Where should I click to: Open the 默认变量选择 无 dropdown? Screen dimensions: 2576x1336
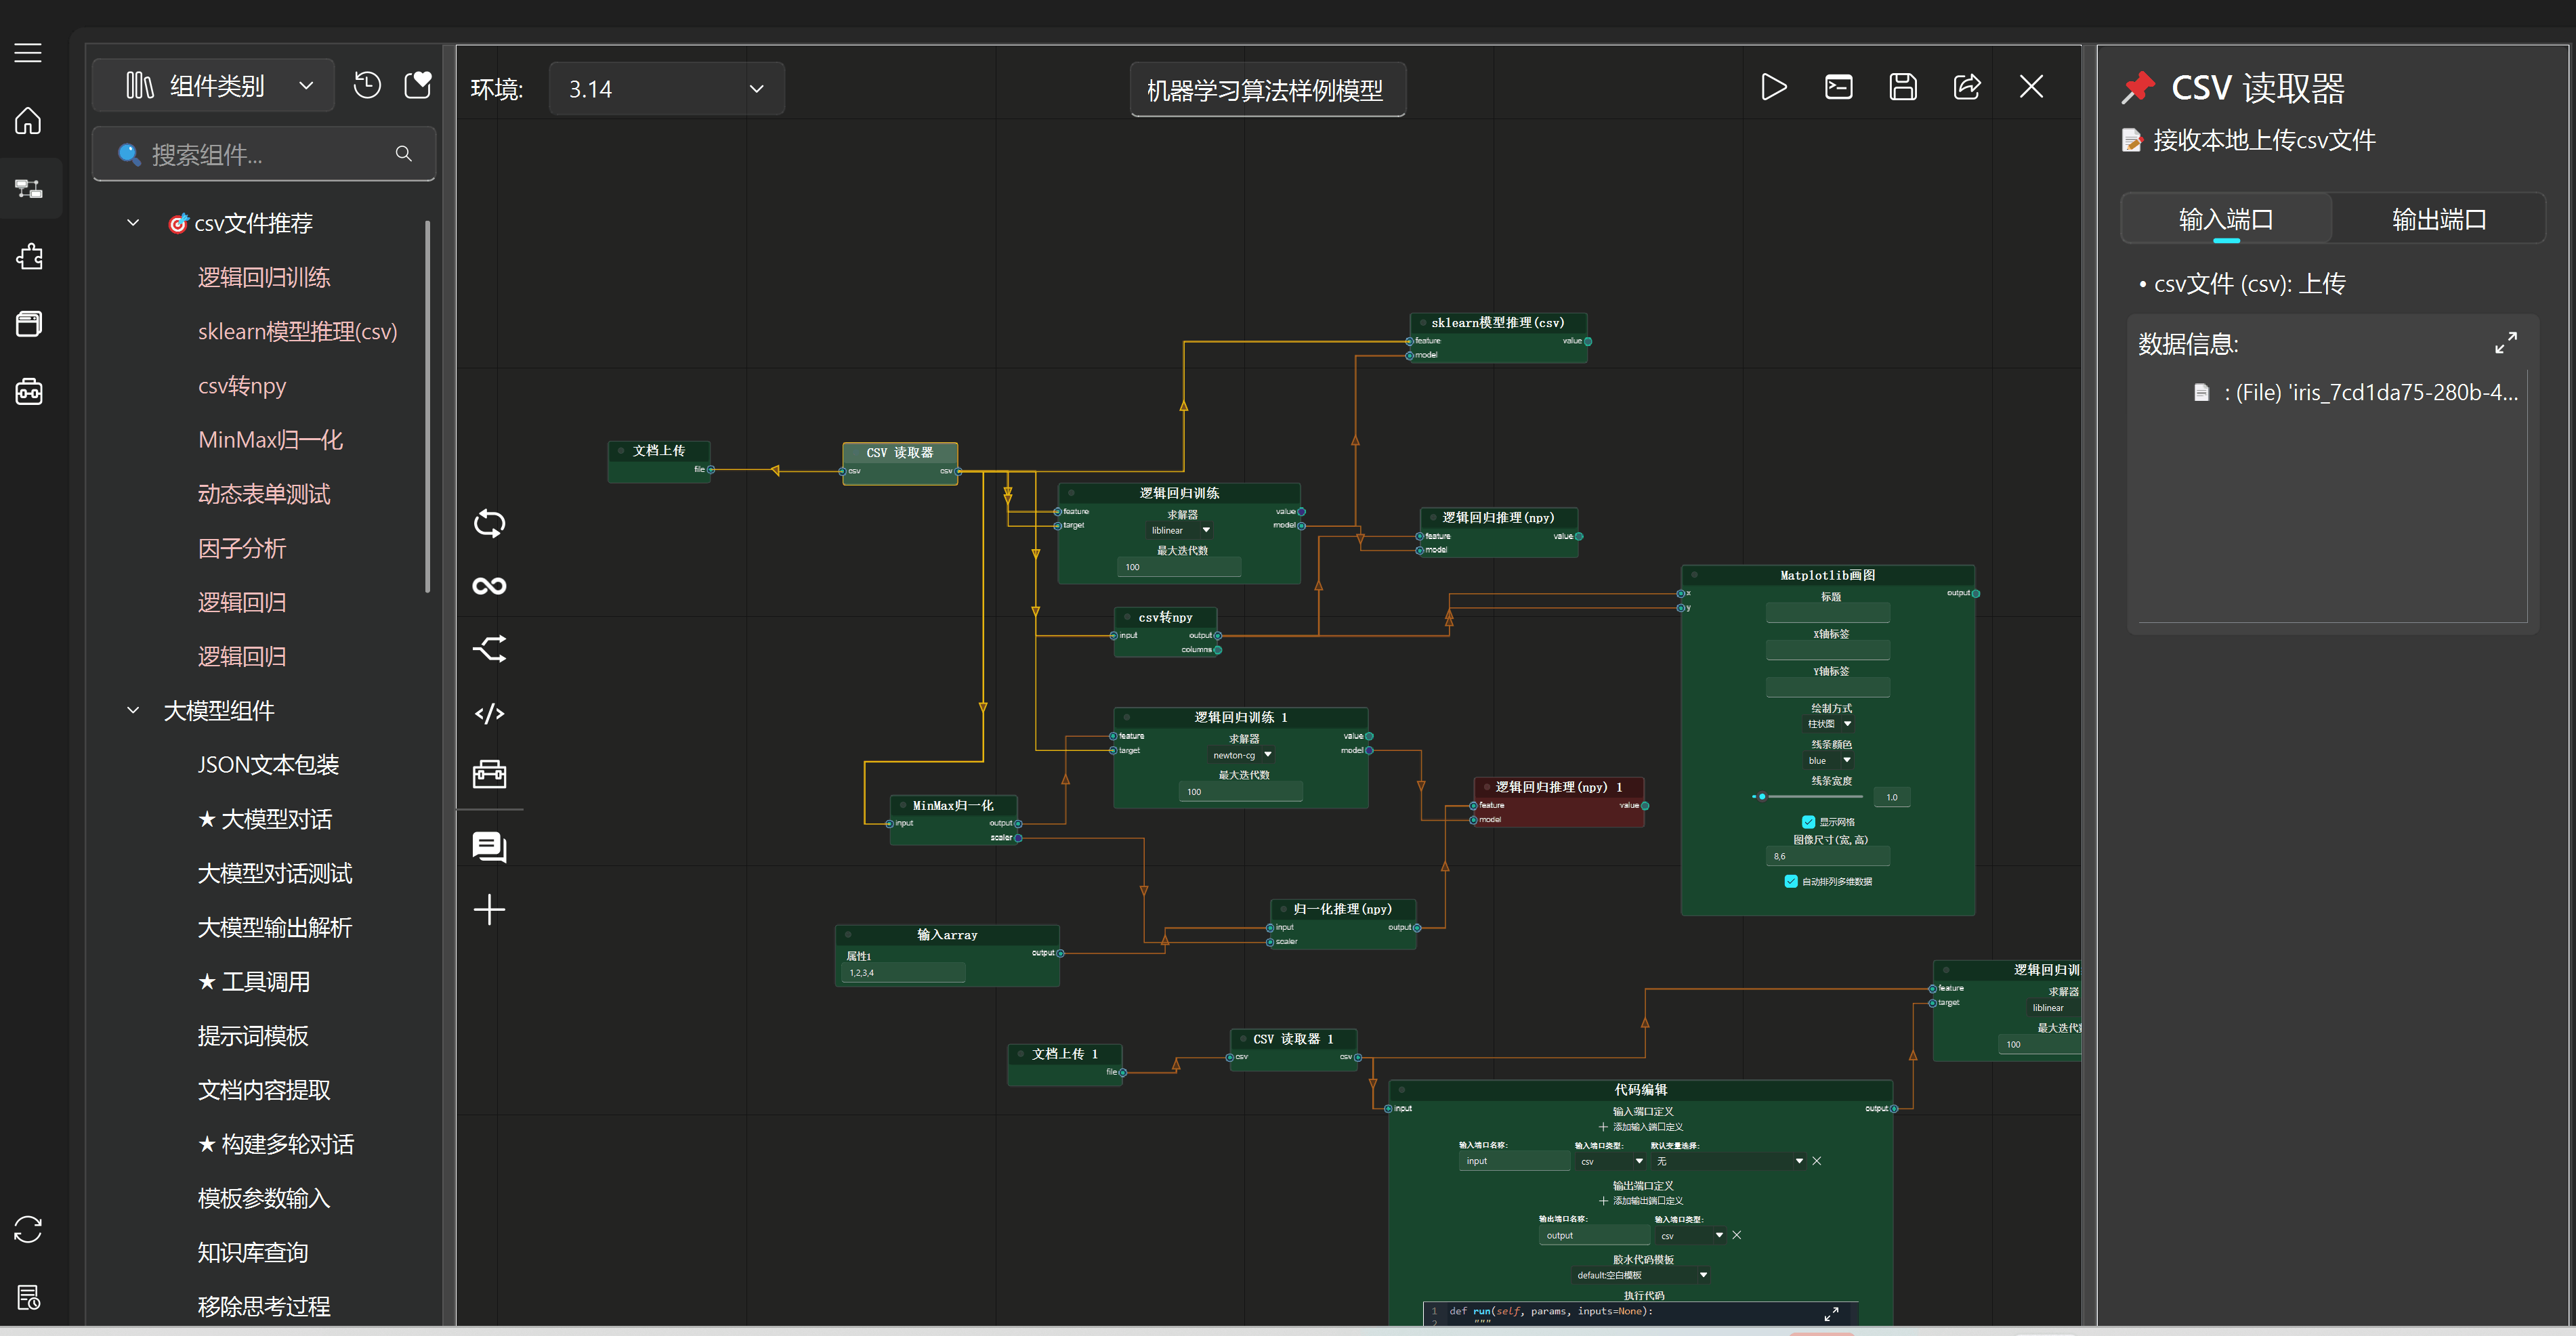(1728, 1161)
